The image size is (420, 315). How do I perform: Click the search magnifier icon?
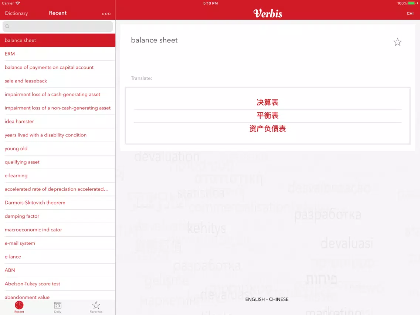(7, 26)
